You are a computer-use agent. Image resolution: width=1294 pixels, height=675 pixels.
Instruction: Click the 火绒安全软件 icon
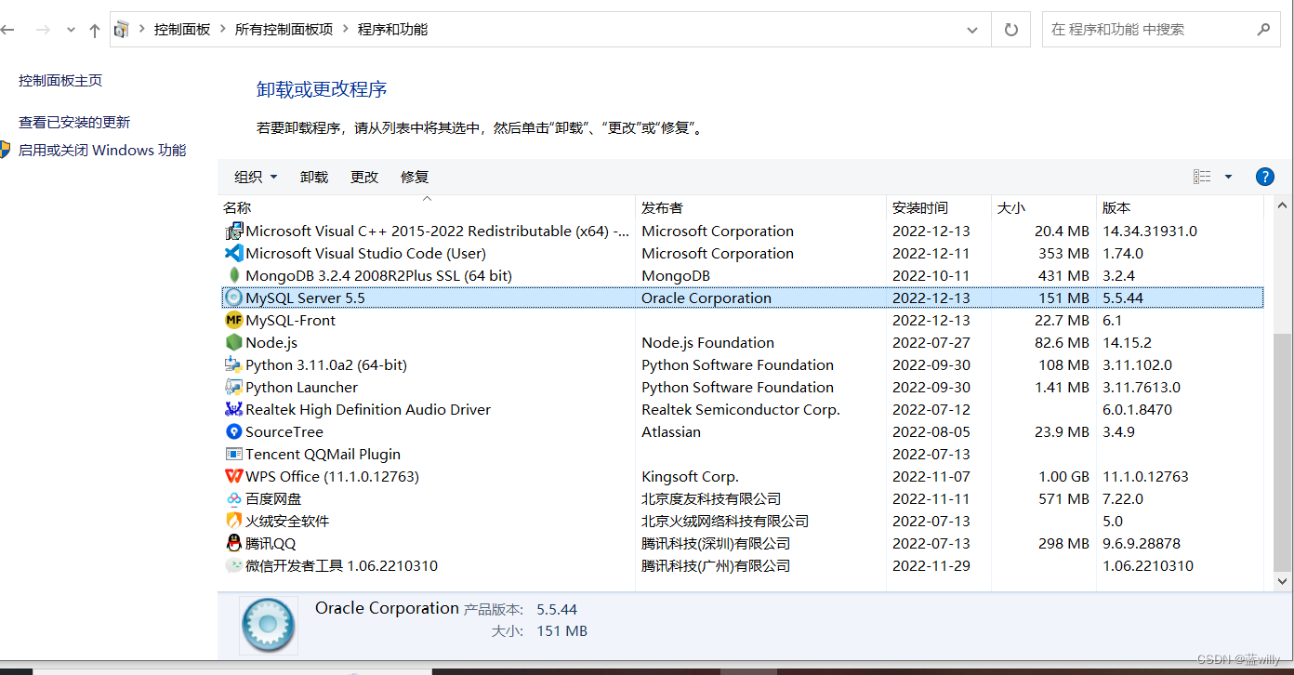tap(233, 521)
